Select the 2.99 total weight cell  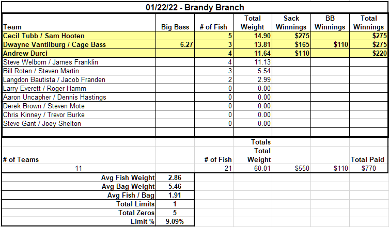pos(253,79)
